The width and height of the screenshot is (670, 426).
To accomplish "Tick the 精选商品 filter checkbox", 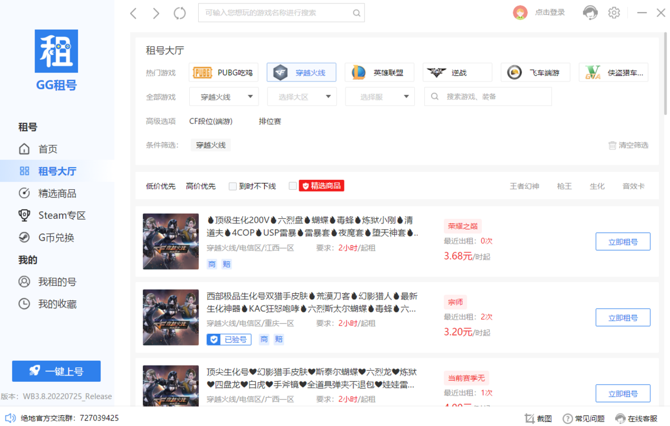I will 293,186.
